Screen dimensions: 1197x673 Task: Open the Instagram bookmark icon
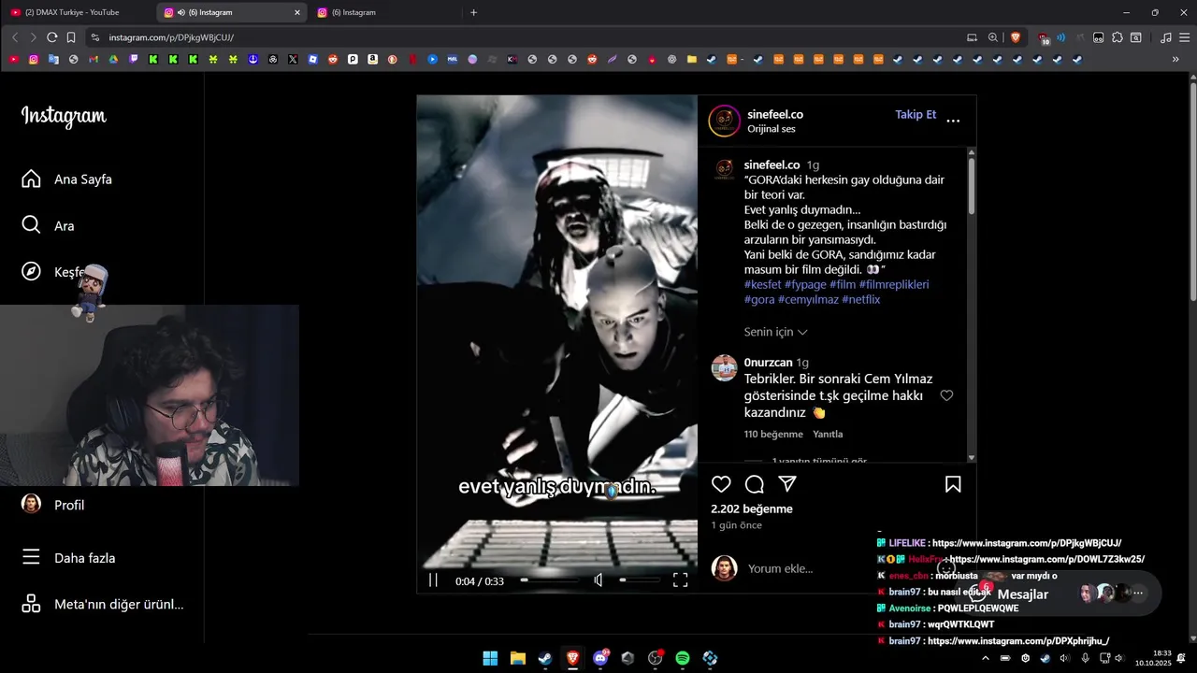pos(34,59)
